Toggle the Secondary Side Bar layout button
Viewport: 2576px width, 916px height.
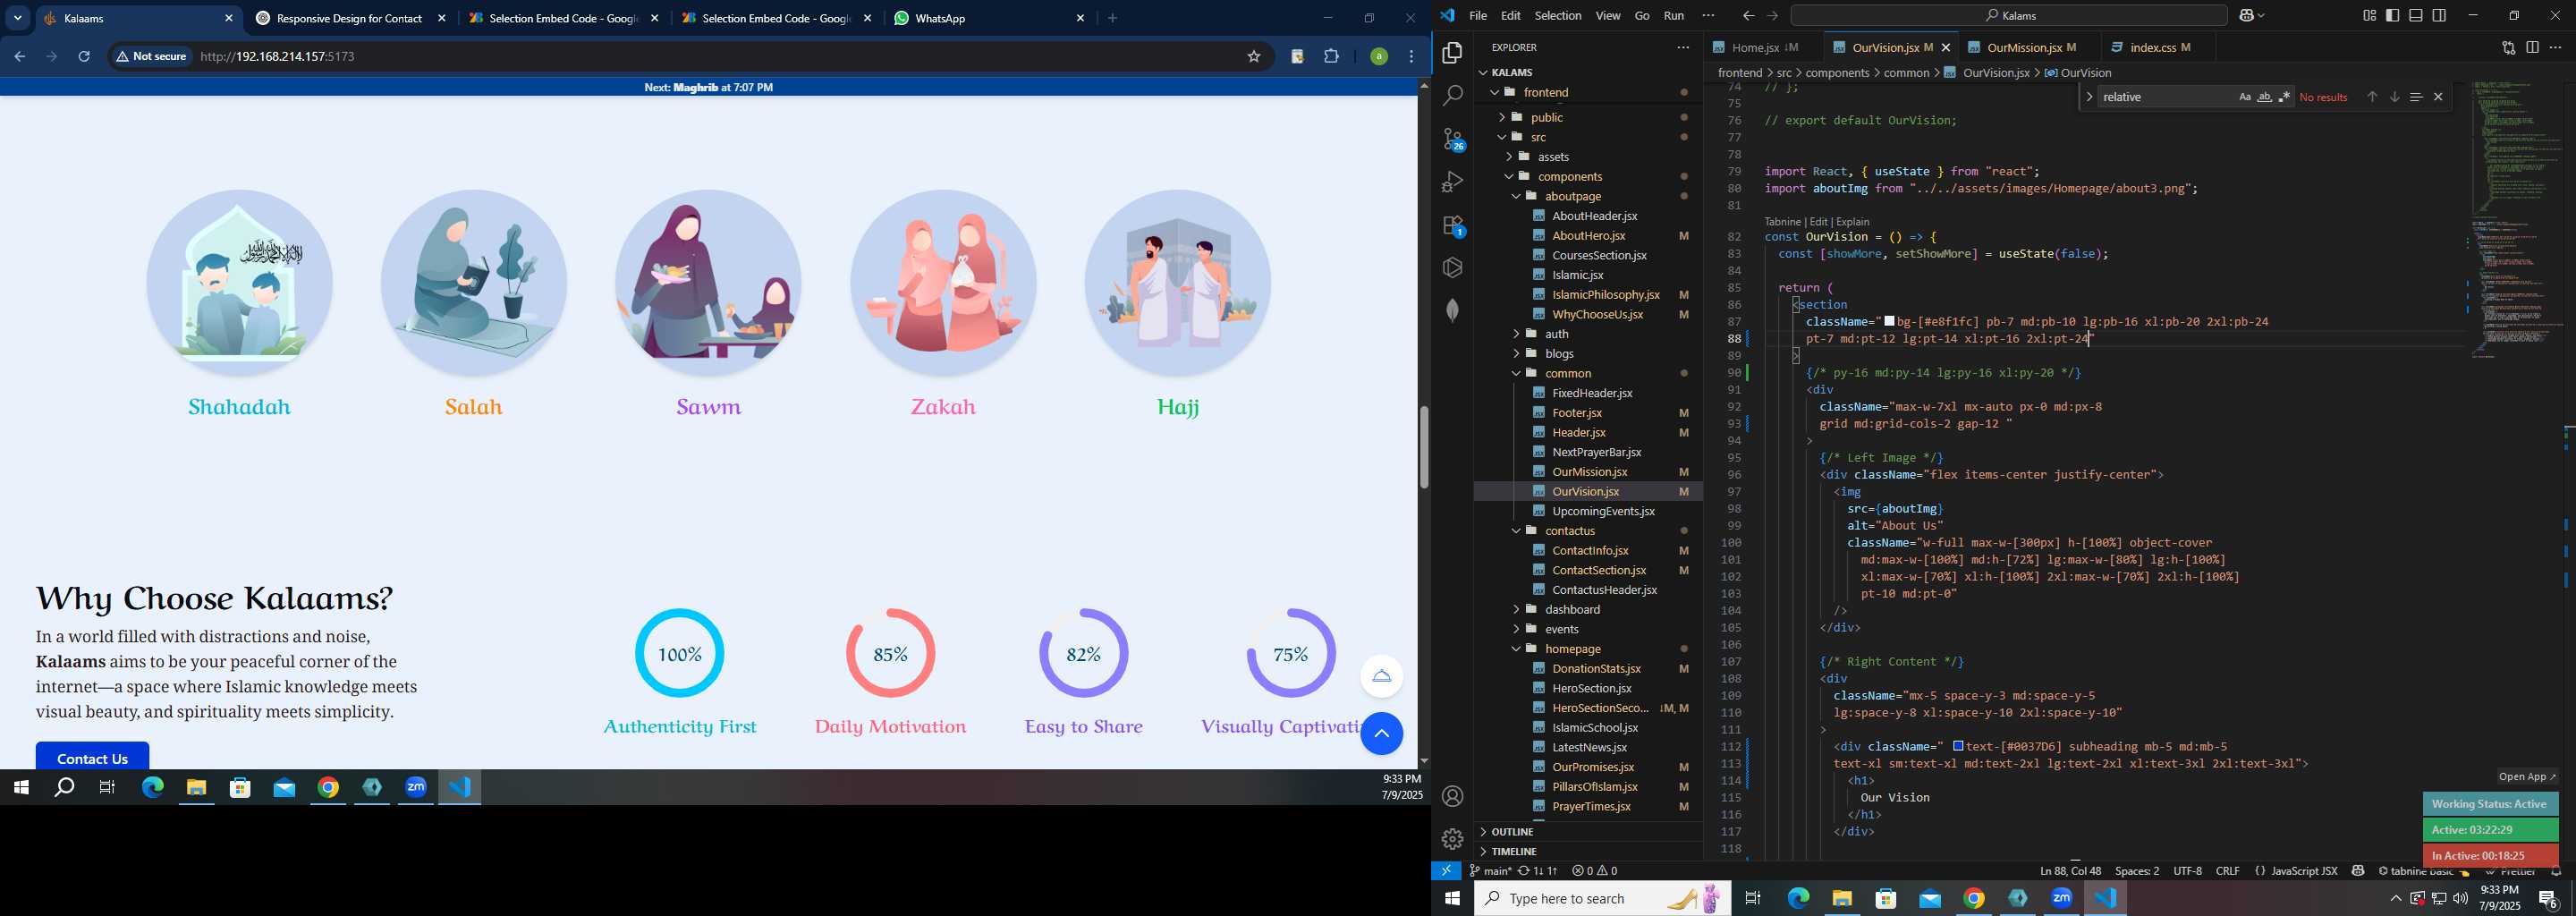[x=2439, y=15]
